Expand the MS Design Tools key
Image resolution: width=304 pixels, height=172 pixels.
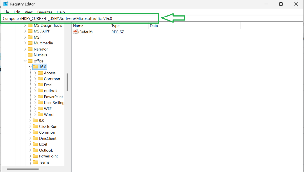(x=25, y=25)
